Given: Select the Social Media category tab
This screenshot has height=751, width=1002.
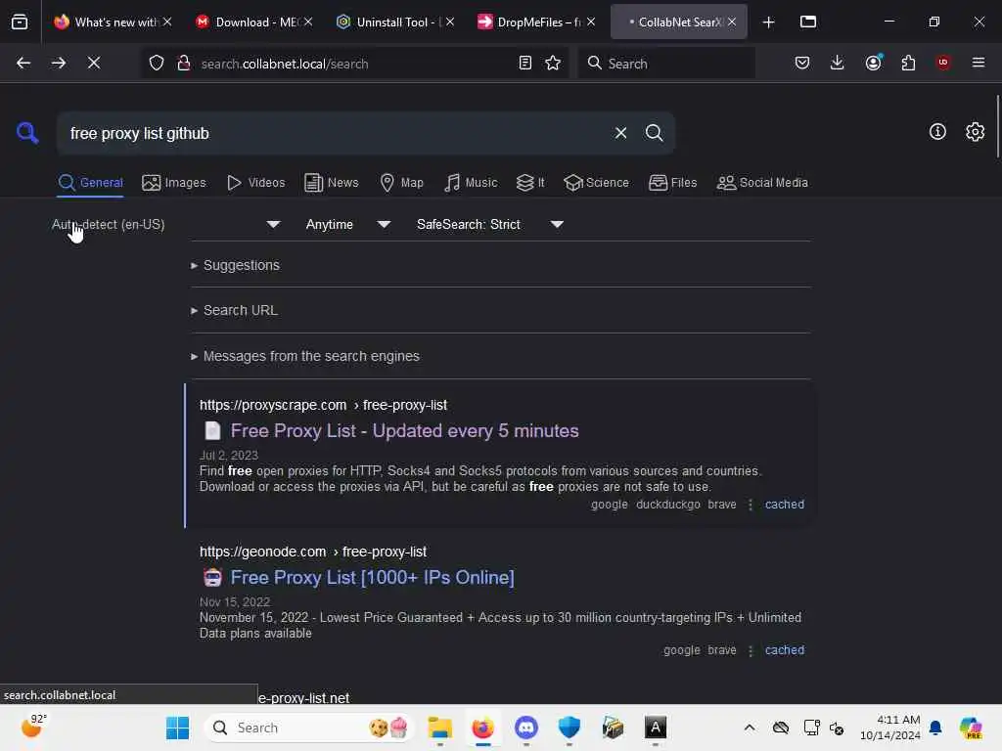Looking at the screenshot, I should click(x=761, y=183).
